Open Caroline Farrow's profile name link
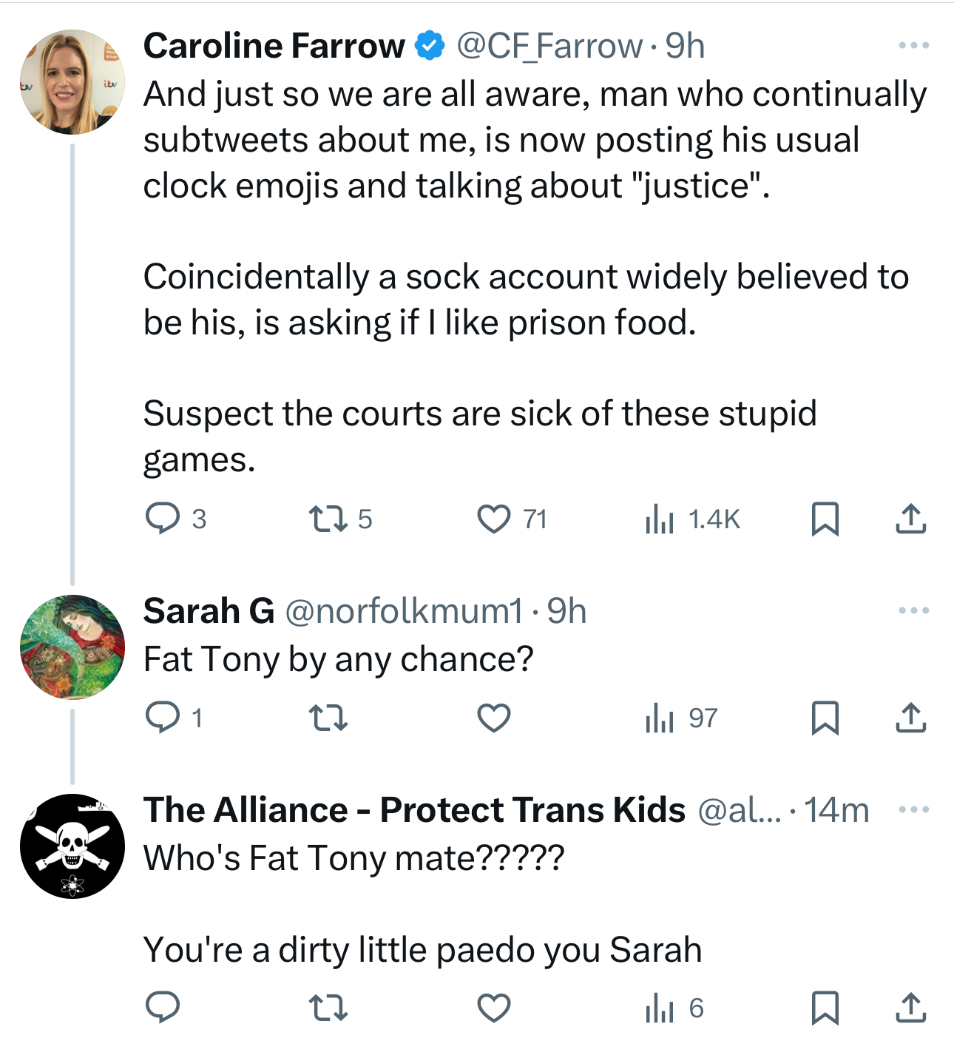The width and height of the screenshot is (954, 1055). pos(274,46)
